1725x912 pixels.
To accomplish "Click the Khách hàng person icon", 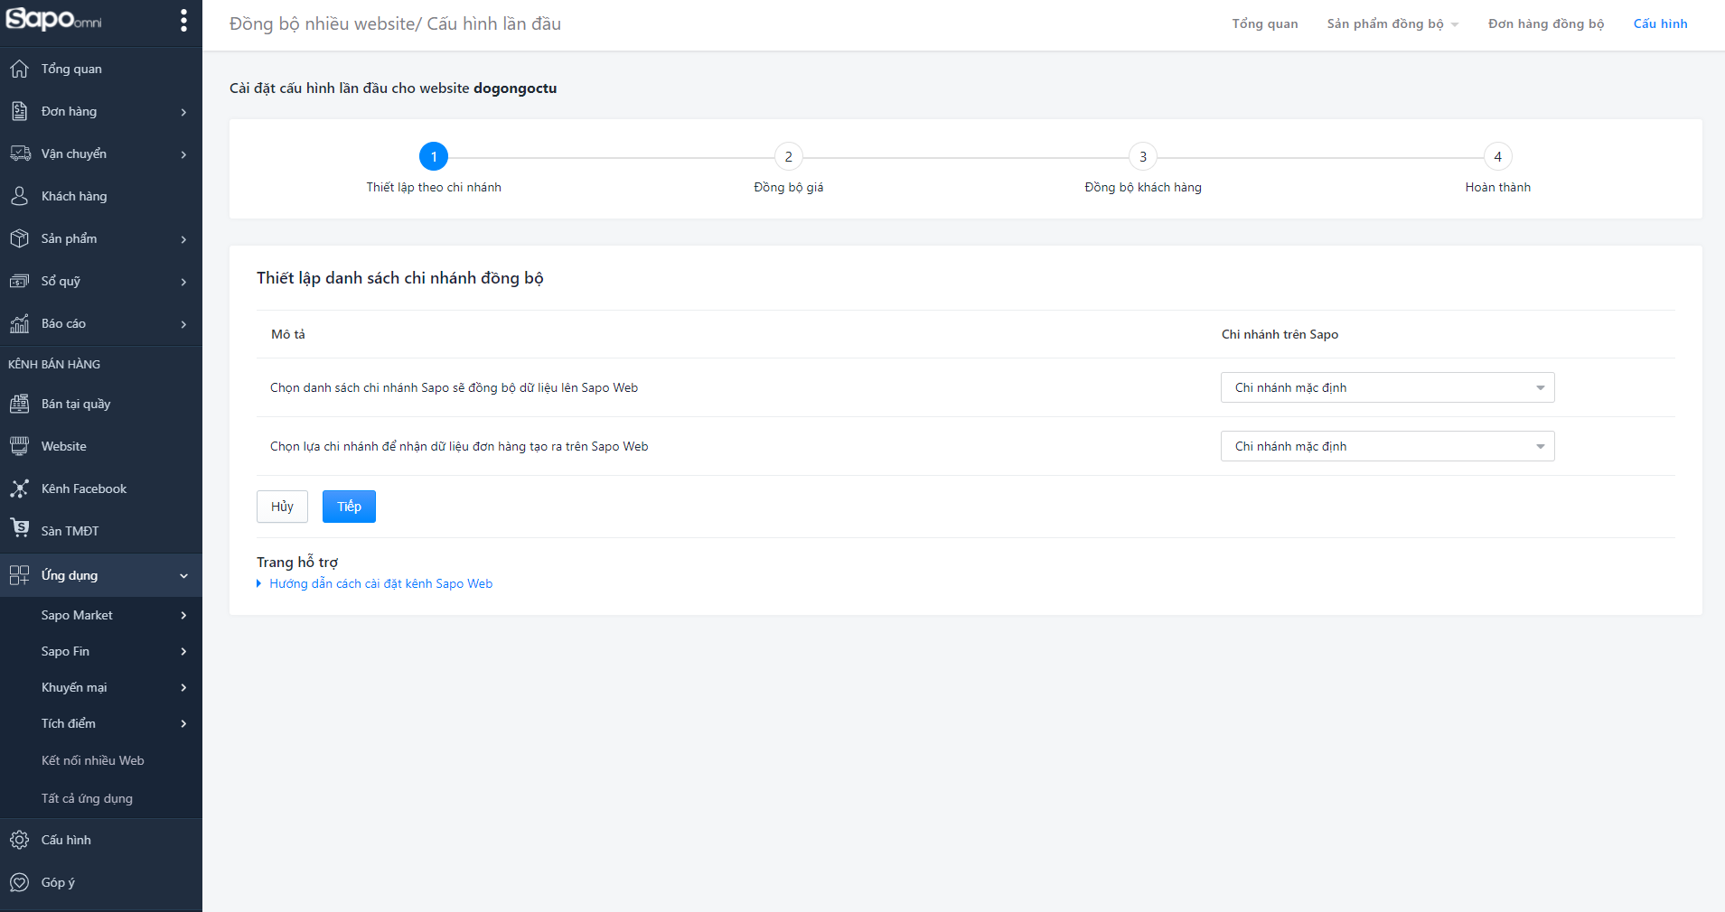I will [19, 196].
